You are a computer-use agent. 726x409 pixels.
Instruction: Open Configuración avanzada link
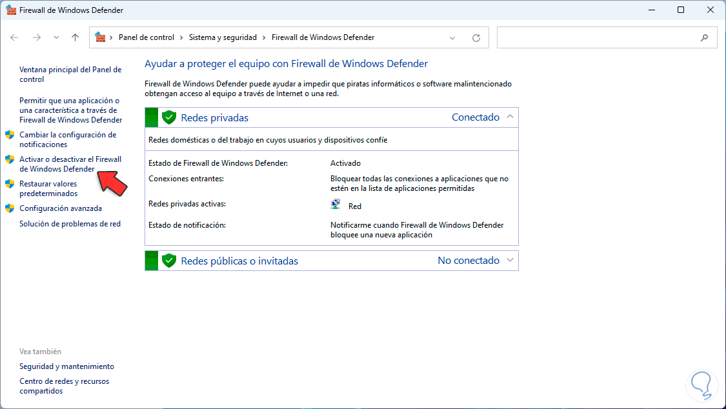(61, 208)
